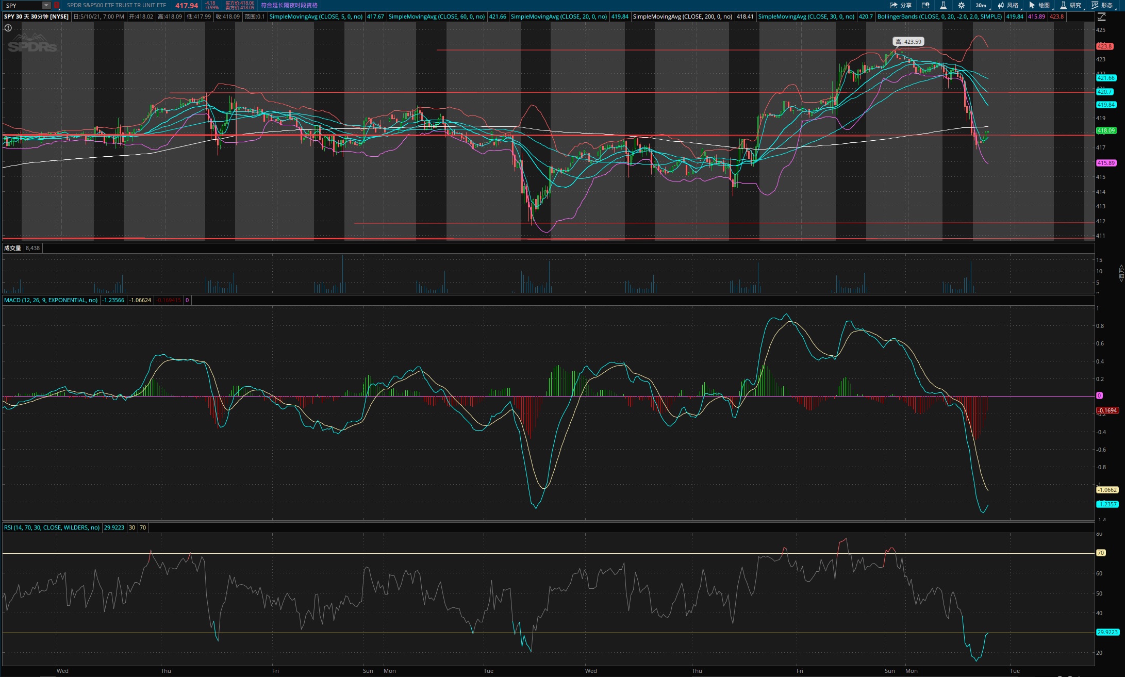The height and width of the screenshot is (677, 1125).
Task: Click the 419.84 cyan price axis tag
Action: point(1106,105)
